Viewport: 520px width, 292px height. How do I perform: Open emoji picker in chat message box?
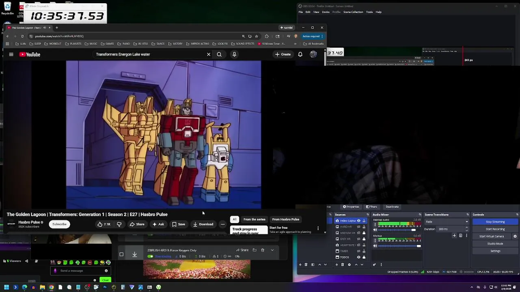106,271
